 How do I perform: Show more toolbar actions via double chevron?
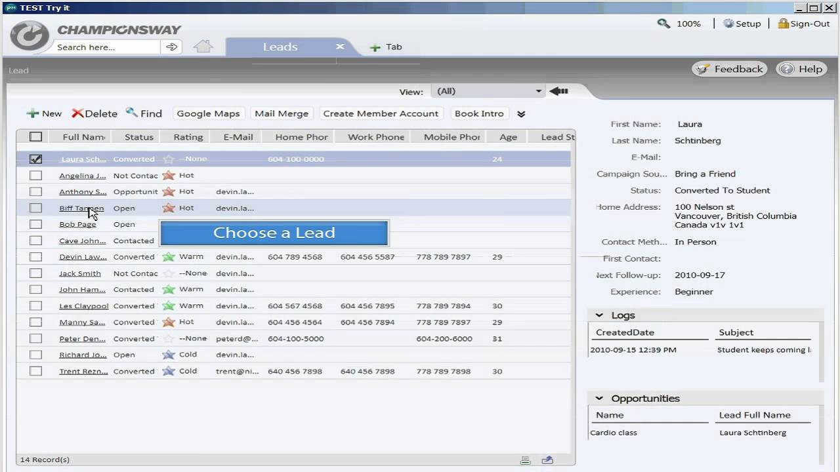pos(521,114)
